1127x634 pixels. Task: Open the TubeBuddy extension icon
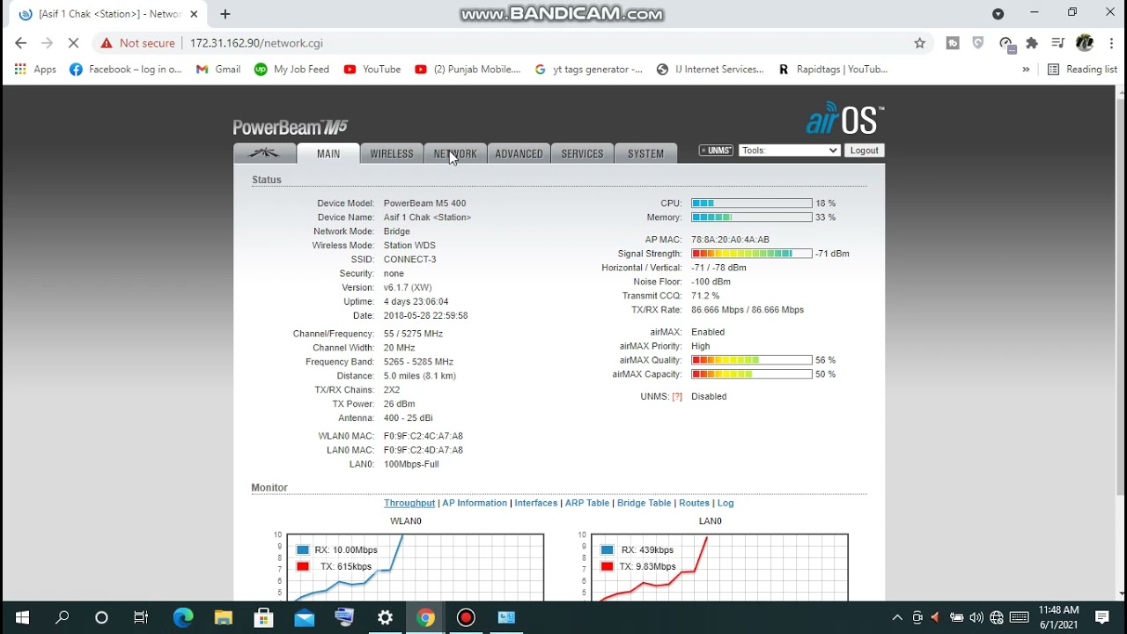click(953, 43)
